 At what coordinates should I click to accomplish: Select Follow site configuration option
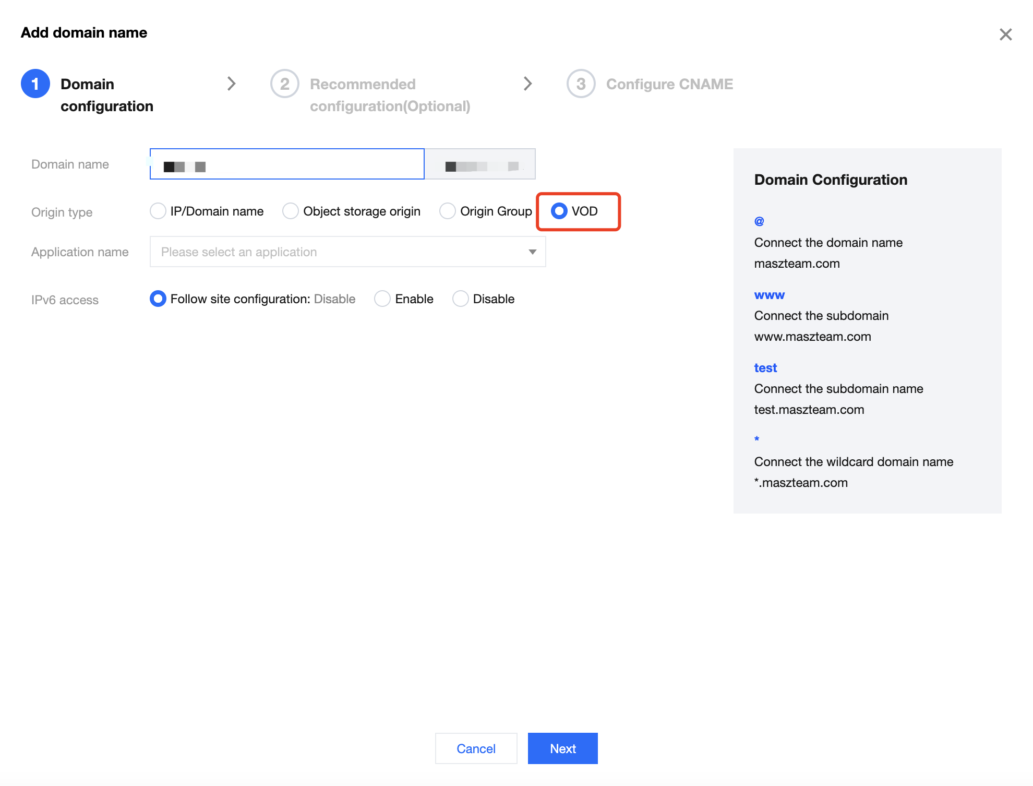(158, 299)
